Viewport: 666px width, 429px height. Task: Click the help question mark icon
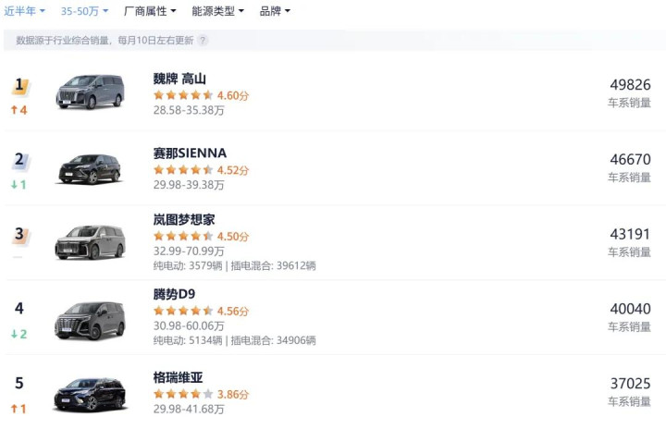pyautogui.click(x=203, y=41)
